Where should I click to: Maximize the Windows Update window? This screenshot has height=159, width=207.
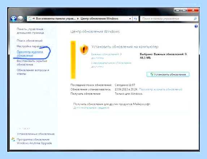[184, 10]
